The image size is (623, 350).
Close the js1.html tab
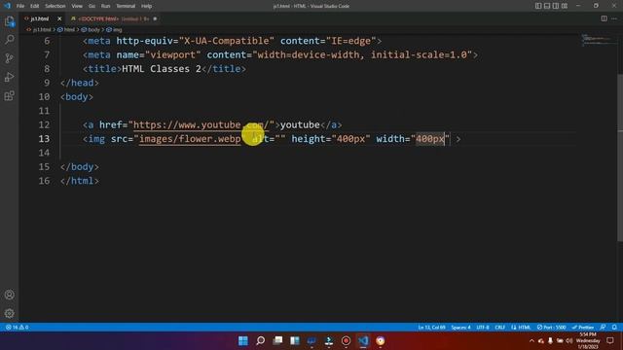click(x=59, y=18)
